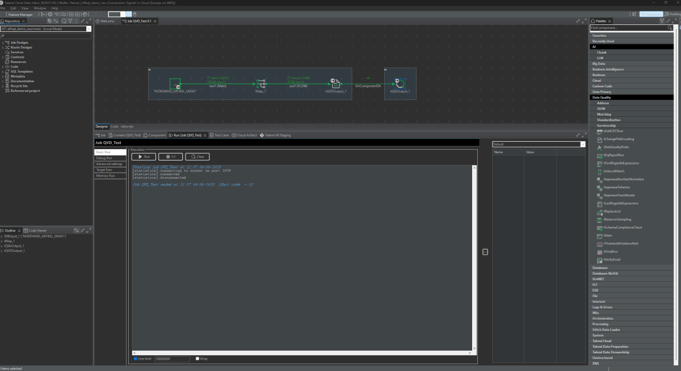
Task: Choose the tReservoirSampling component
Action: 613,219
